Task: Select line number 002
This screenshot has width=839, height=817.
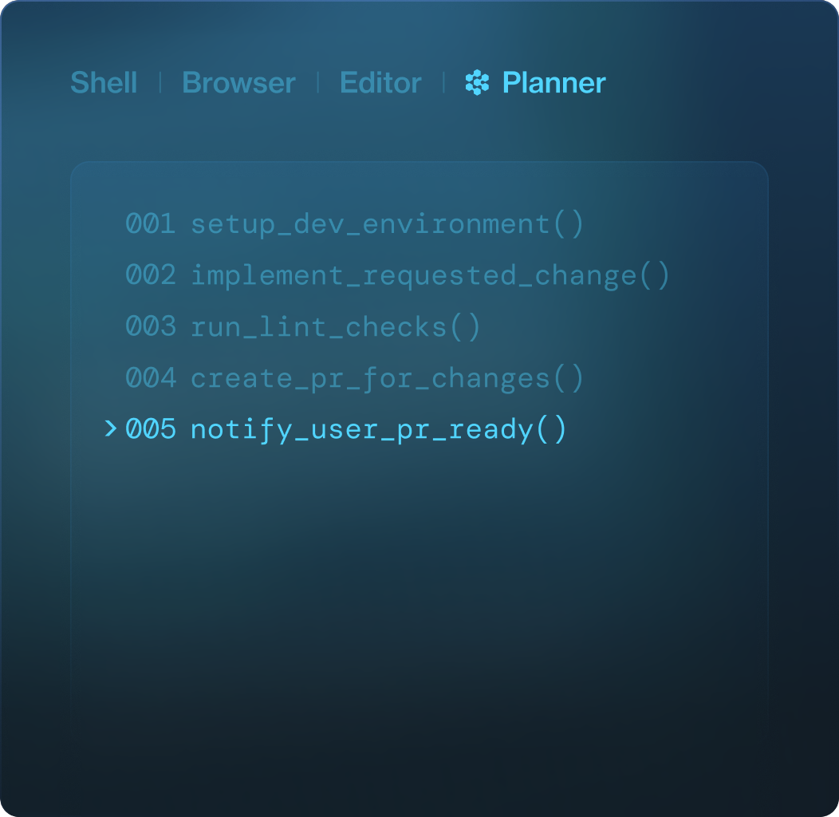Action: (150, 275)
